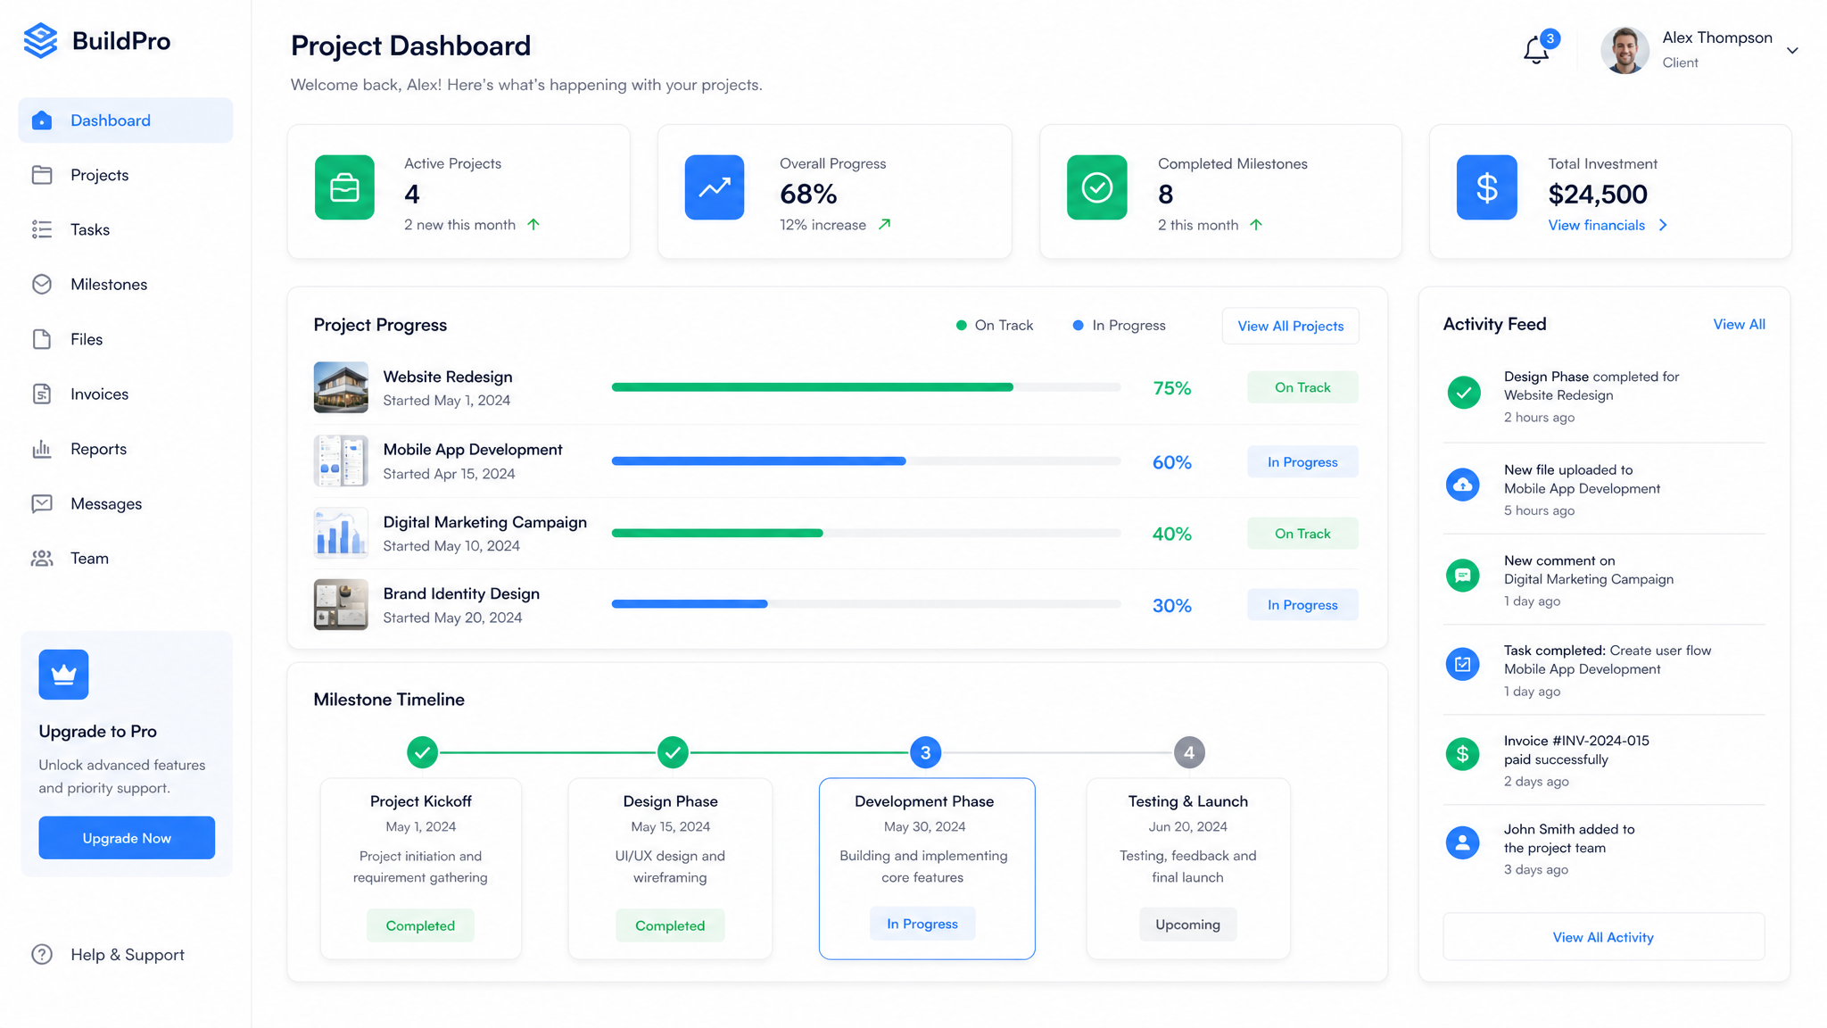The width and height of the screenshot is (1827, 1028).
Task: Click the Help & Support question mark icon
Action: point(42,954)
